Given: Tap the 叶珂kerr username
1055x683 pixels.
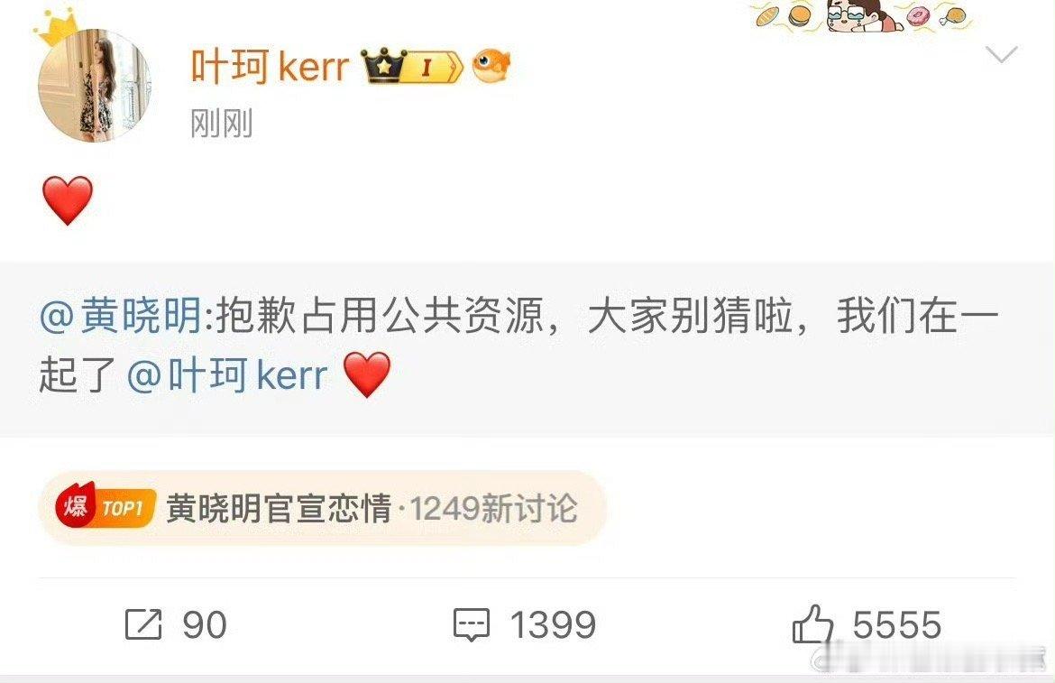Looking at the screenshot, I should [270, 66].
